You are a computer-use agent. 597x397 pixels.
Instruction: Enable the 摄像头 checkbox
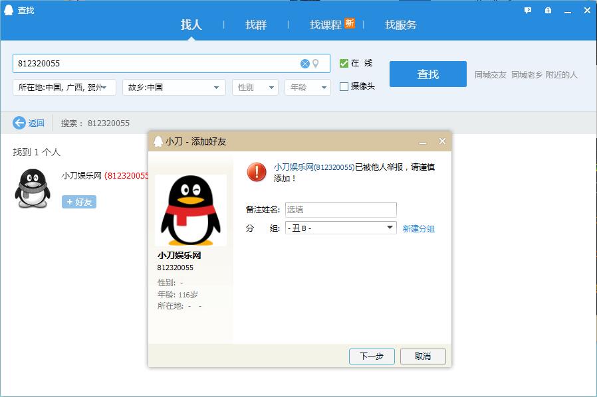[344, 86]
